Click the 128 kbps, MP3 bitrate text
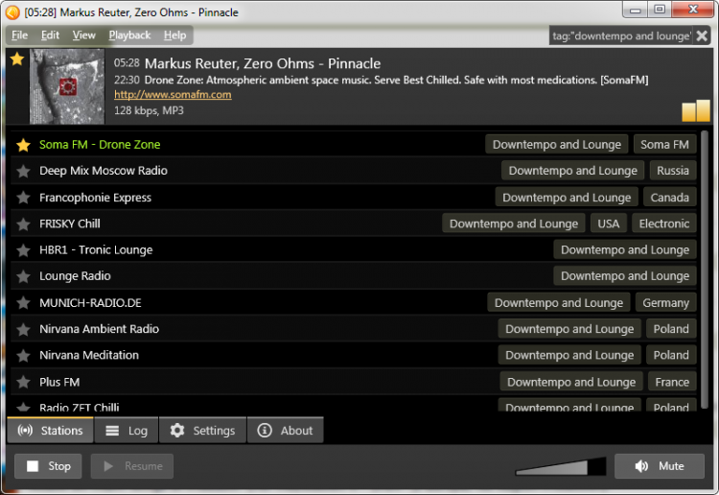 (149, 110)
